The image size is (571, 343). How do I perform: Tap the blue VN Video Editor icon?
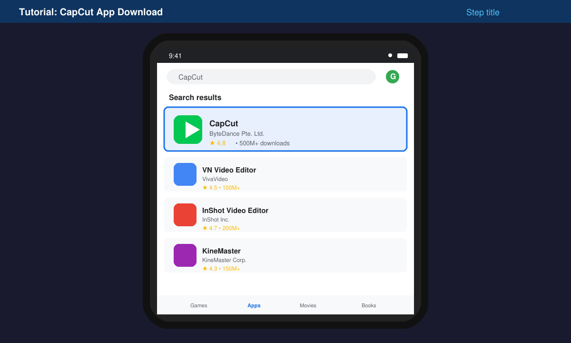tap(185, 174)
